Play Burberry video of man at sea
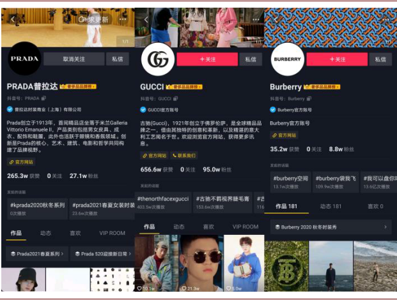The height and width of the screenshot is (300, 397). [x=331, y=266]
